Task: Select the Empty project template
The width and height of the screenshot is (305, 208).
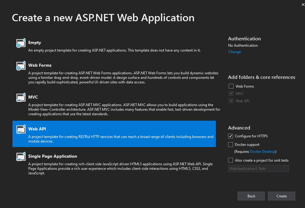Action: point(91,45)
